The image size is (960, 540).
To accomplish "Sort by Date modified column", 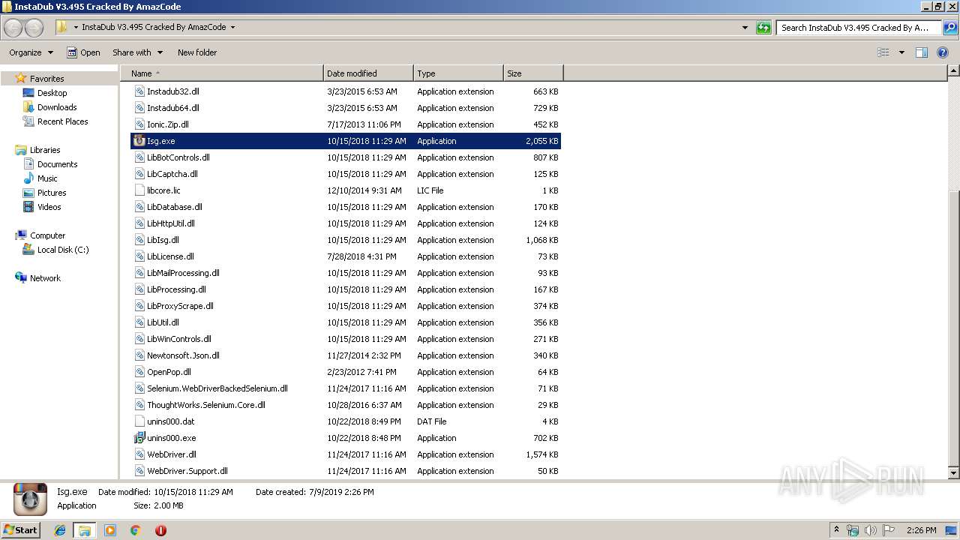I will click(x=368, y=73).
